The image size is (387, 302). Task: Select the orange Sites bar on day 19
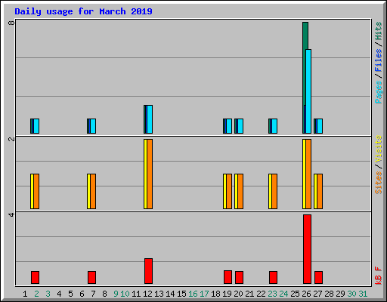pyautogui.click(x=229, y=191)
